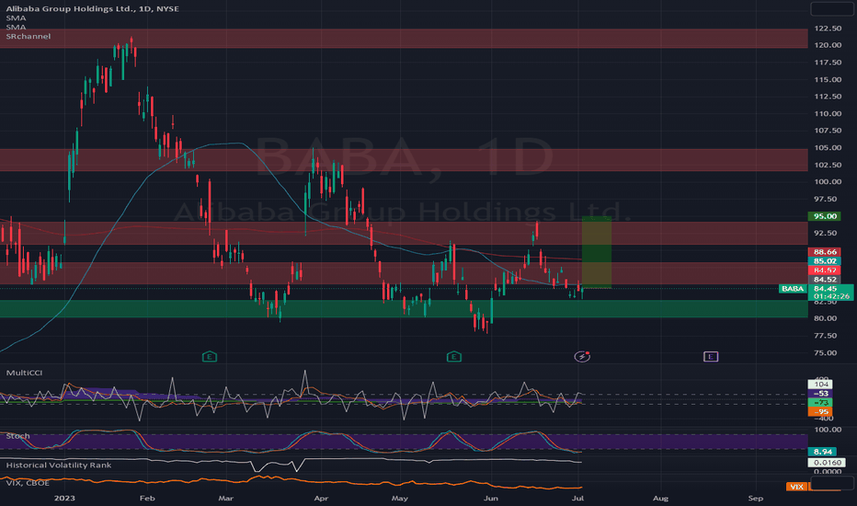This screenshot has width=857, height=506.
Task: Click the 77.50 price scale label
Action: pyautogui.click(x=826, y=335)
